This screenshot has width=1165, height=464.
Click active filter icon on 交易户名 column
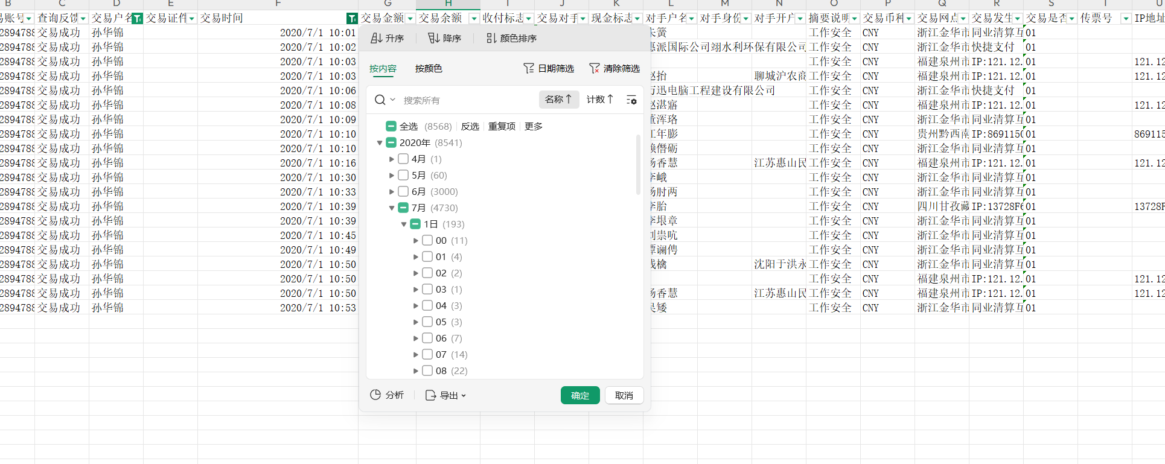pos(137,18)
